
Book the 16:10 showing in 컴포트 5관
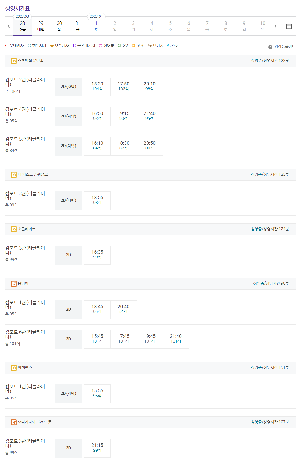97,146
